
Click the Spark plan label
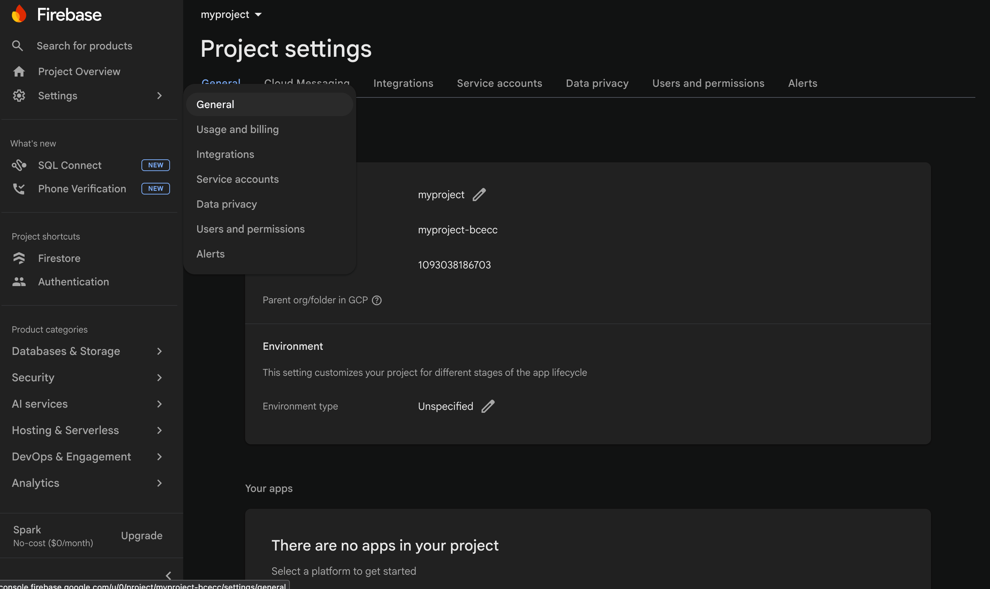tap(27, 530)
